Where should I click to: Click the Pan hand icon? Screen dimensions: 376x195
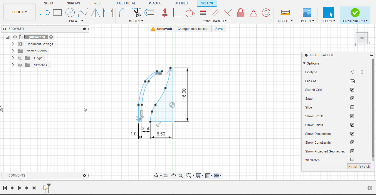tap(174, 176)
